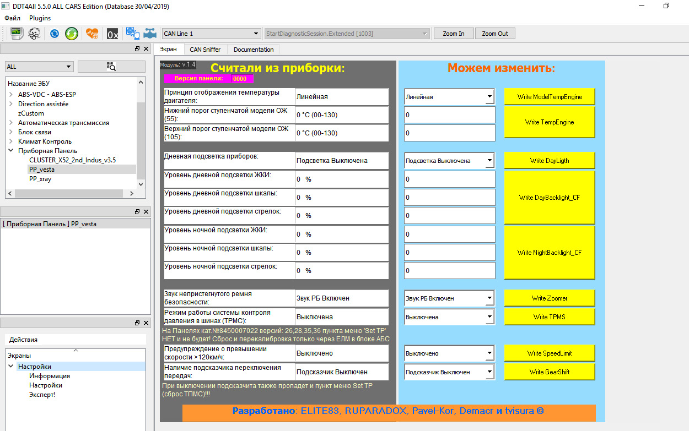Click upper temperature threshold input field
The image size is (689, 431).
(449, 133)
